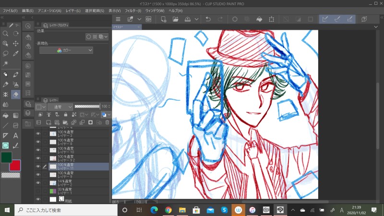The image size is (384, 216).
Task: Select the Zoom magnifier tool
Action: click(x=5, y=34)
